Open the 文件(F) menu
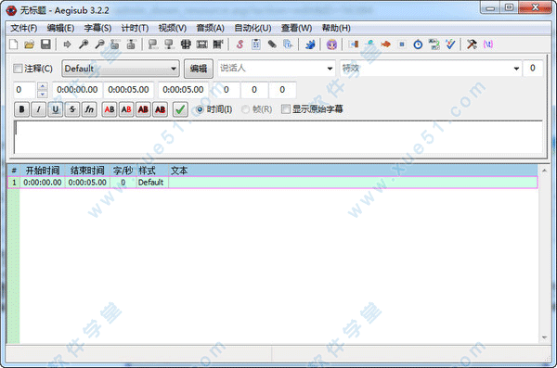The width and height of the screenshot is (557, 368). coord(24,28)
